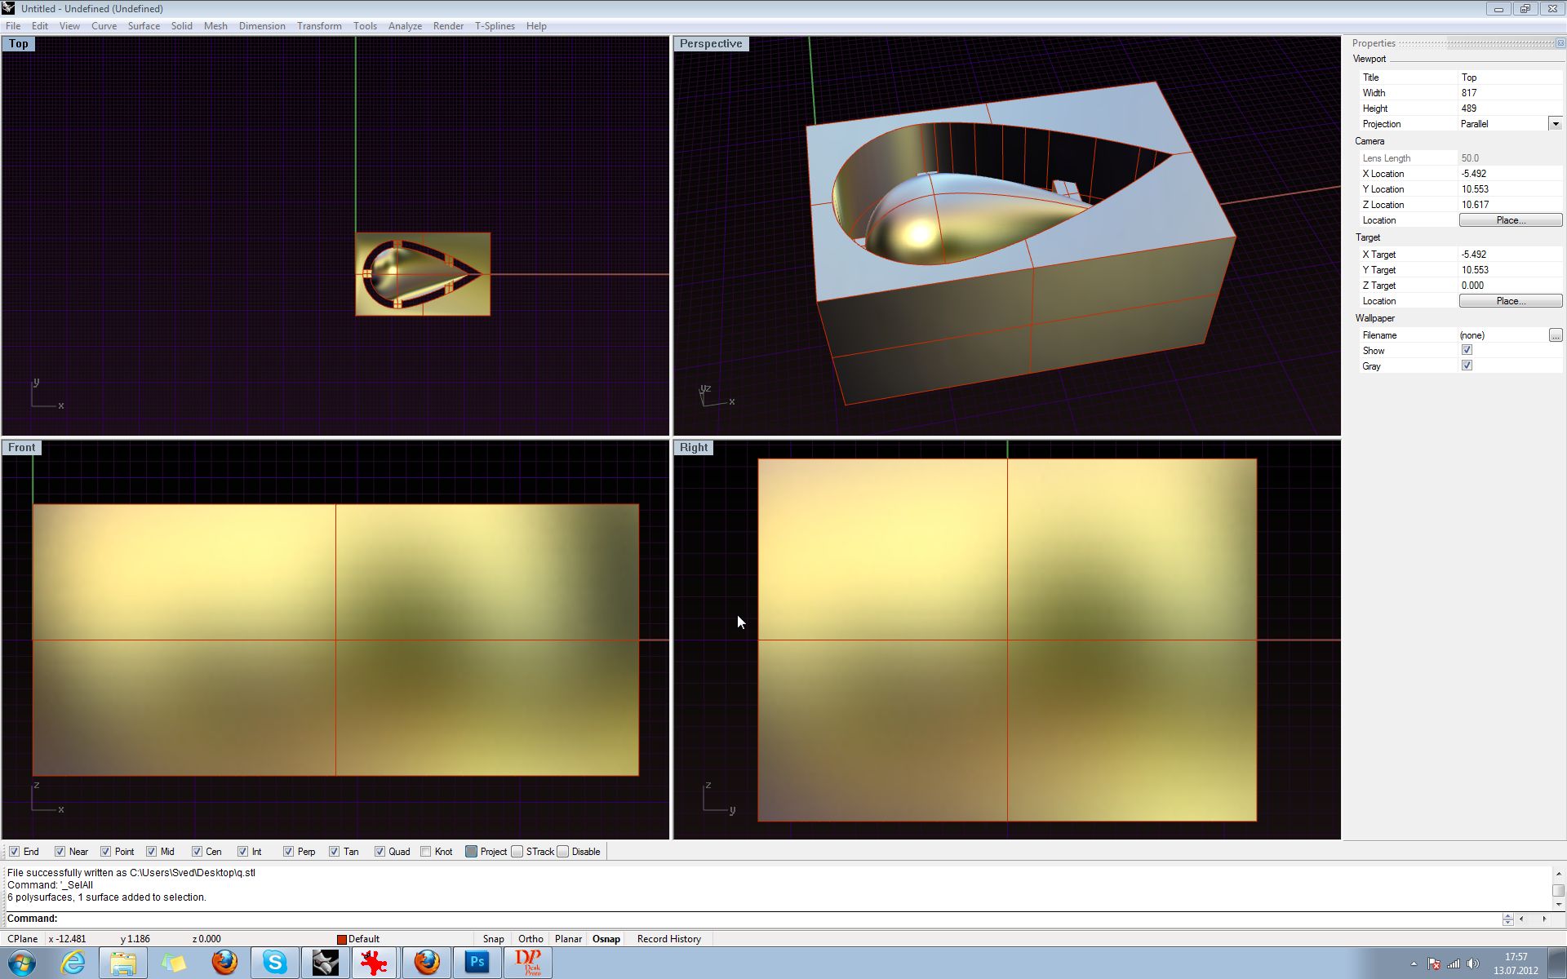The height and width of the screenshot is (979, 1567).
Task: Click the Default layer color swatch
Action: pos(342,940)
